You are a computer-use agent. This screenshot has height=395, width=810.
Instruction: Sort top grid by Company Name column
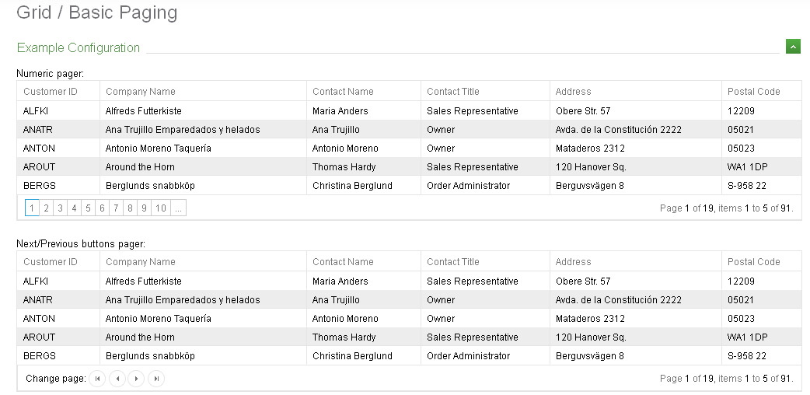pyautogui.click(x=141, y=92)
